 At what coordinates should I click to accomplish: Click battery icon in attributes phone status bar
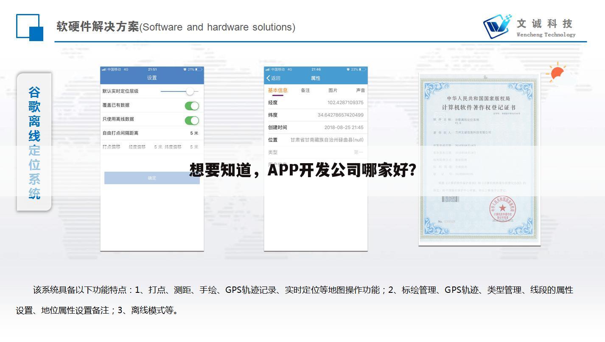click(x=362, y=69)
